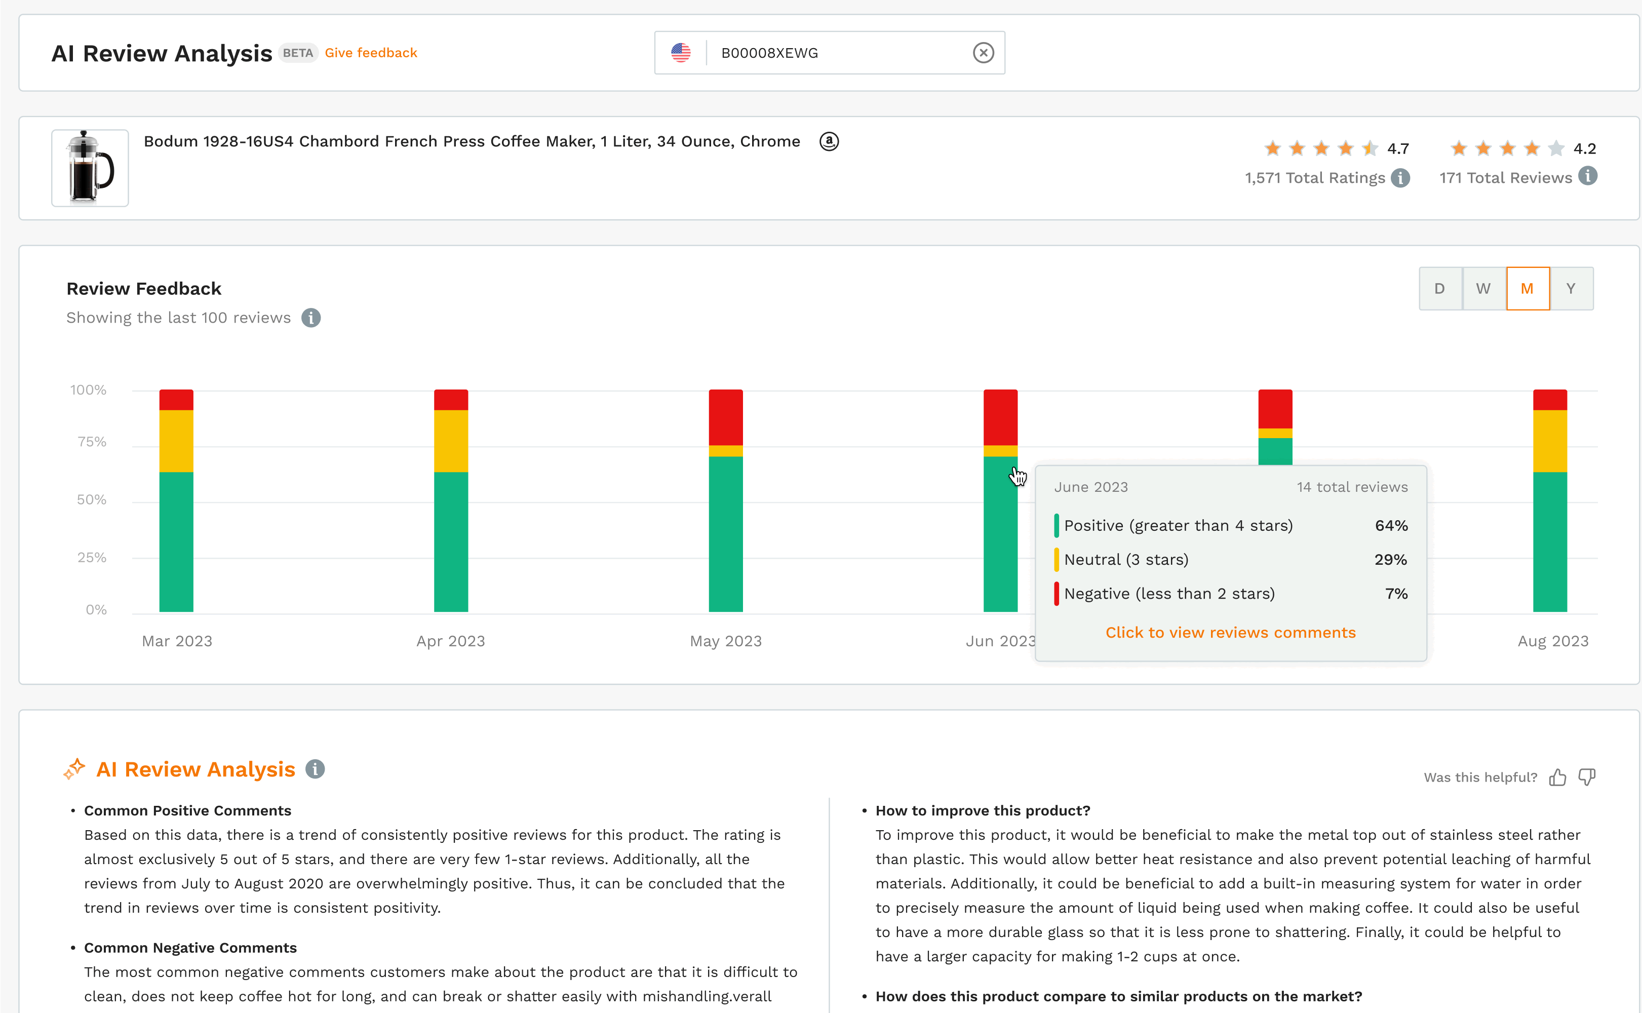Click the Apr 2023 yellow neutral segment
Viewport: 1642px width, 1013px height.
(x=451, y=441)
